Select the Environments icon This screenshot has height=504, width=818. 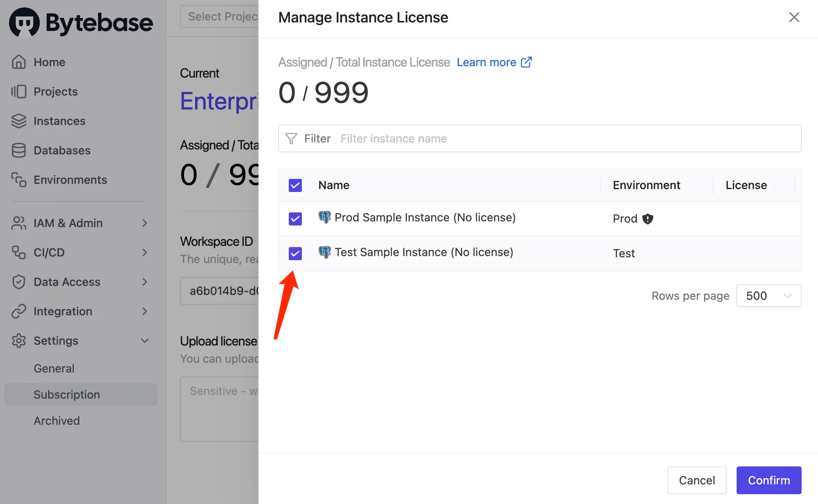(18, 180)
